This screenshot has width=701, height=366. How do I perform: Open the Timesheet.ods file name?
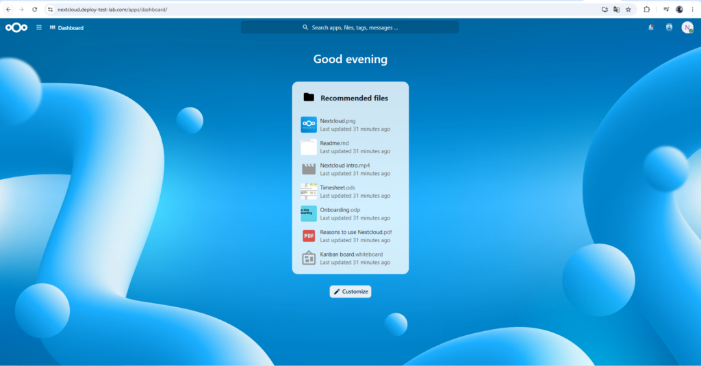pos(337,187)
